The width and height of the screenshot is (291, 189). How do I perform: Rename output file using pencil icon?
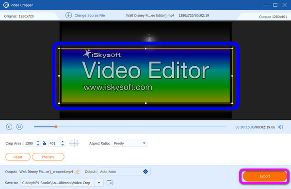[x=78, y=172]
